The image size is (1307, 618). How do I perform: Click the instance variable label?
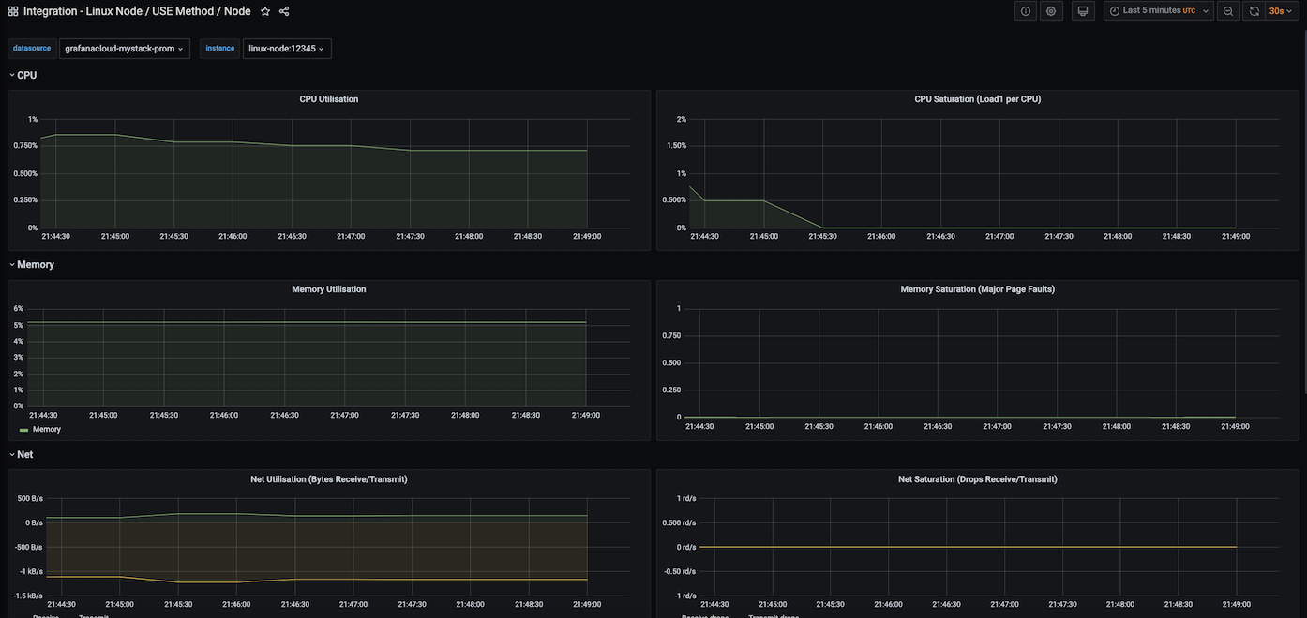click(x=220, y=49)
